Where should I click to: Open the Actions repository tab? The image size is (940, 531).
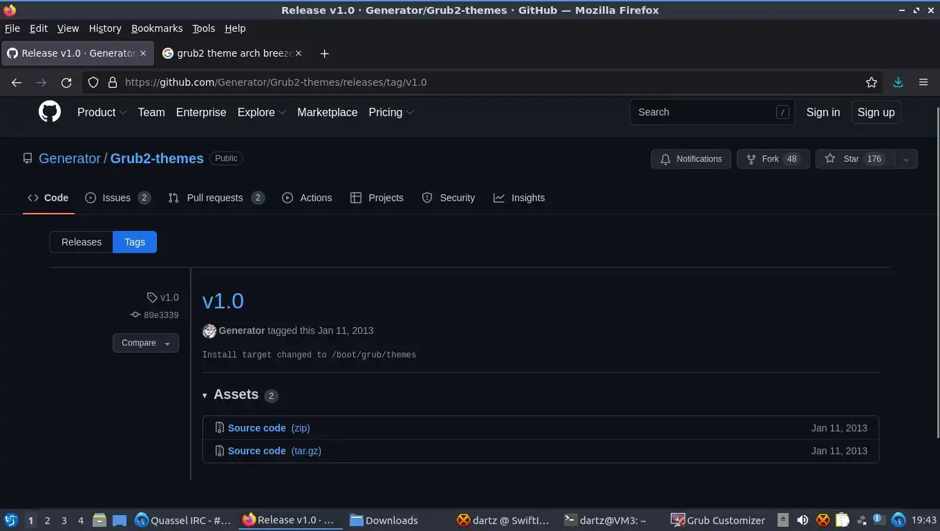pyautogui.click(x=307, y=198)
